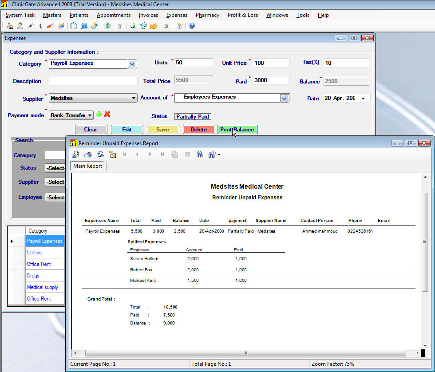Click the report vertical scrollbar
The width and height of the screenshot is (435, 372).
pyautogui.click(x=425, y=241)
